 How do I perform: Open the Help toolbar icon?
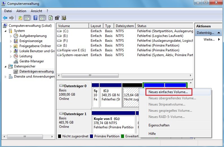[x=35, y=18]
